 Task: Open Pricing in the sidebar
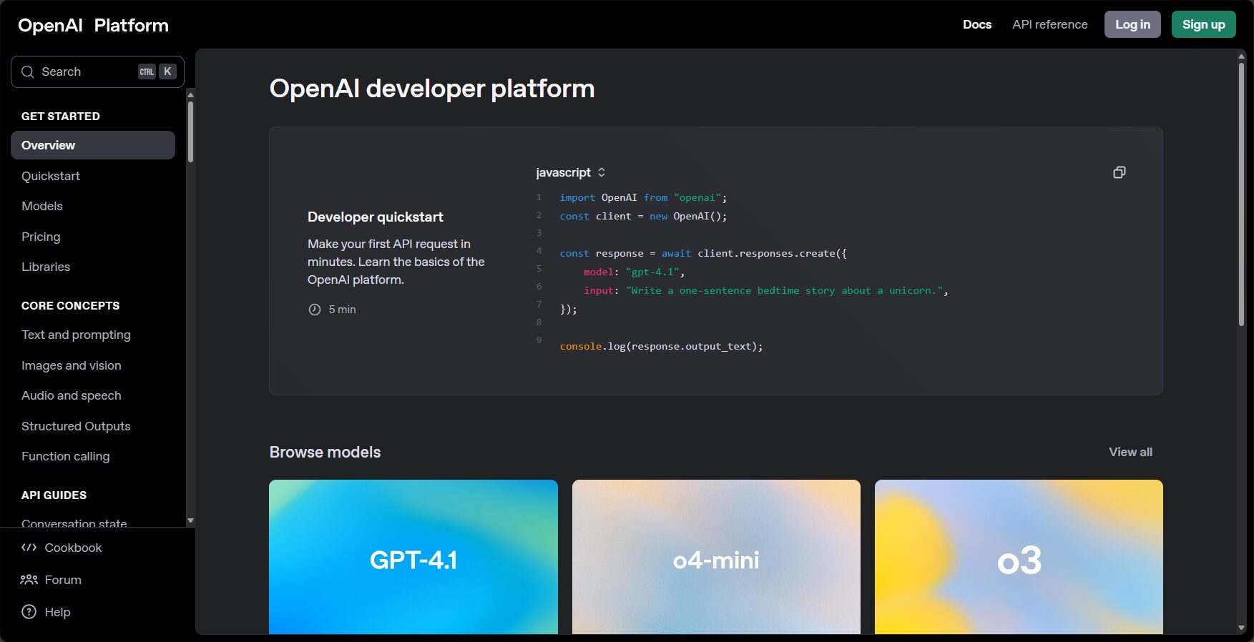[41, 237]
